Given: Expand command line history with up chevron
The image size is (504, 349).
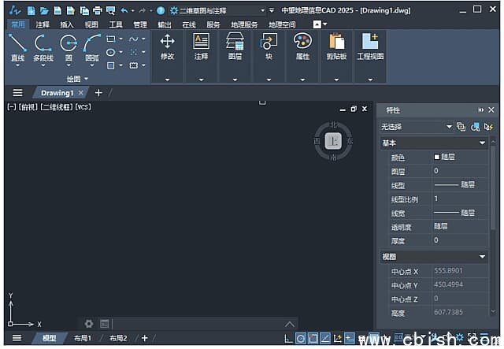Looking at the screenshot, I should tap(290, 324).
